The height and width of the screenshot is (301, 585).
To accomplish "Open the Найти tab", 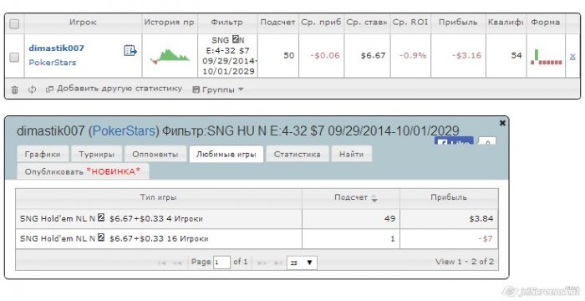I will coord(352,154).
